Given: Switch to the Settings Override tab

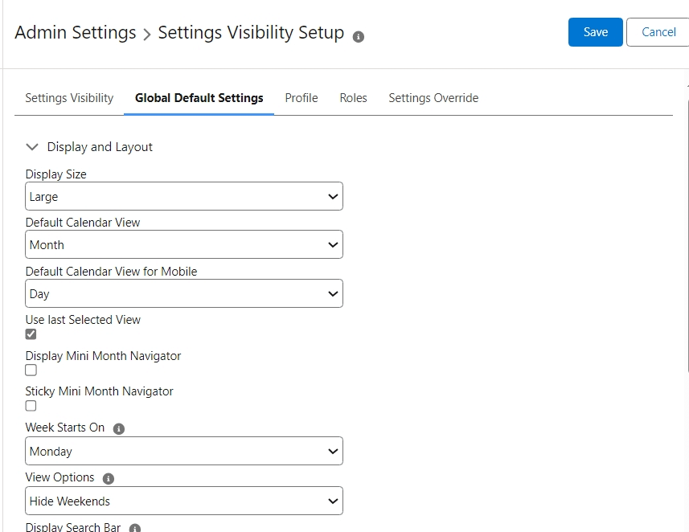Looking at the screenshot, I should [433, 98].
